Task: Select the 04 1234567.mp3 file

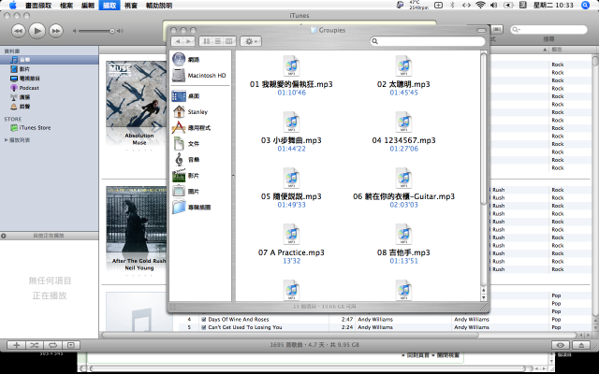Action: tap(403, 131)
